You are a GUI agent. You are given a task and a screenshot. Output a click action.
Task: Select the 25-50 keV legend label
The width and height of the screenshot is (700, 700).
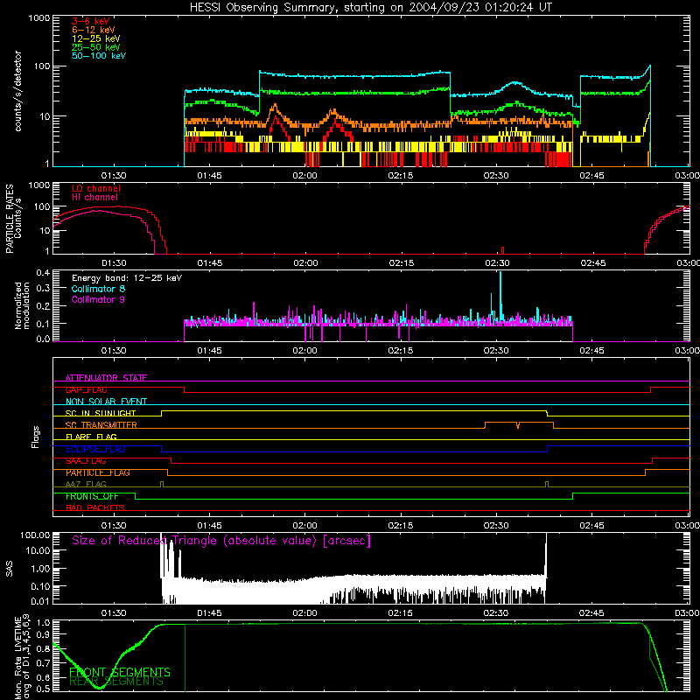click(96, 47)
